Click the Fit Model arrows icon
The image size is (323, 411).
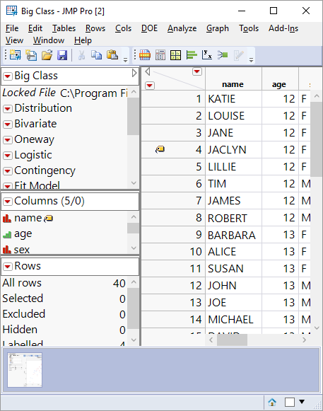(x=223, y=55)
